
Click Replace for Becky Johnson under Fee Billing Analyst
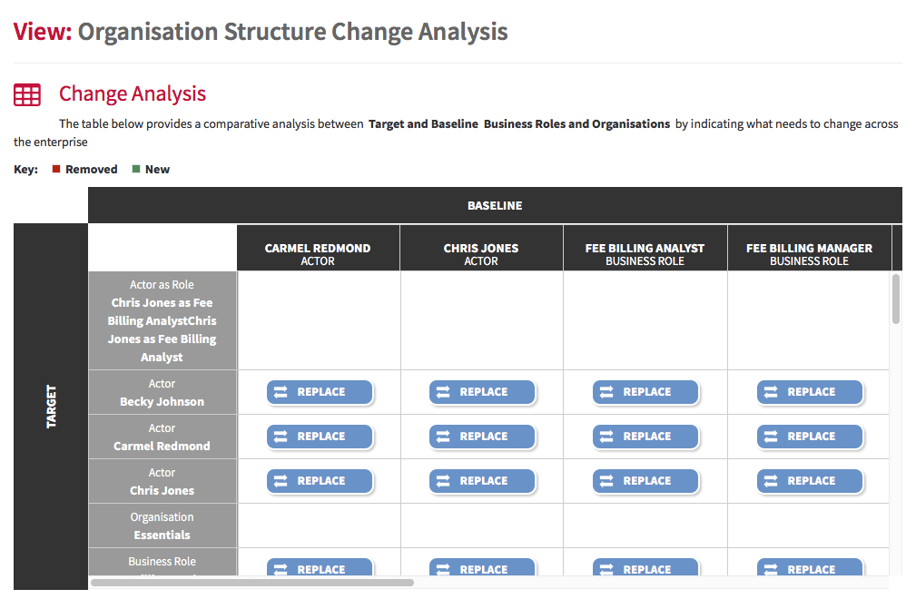[645, 392]
